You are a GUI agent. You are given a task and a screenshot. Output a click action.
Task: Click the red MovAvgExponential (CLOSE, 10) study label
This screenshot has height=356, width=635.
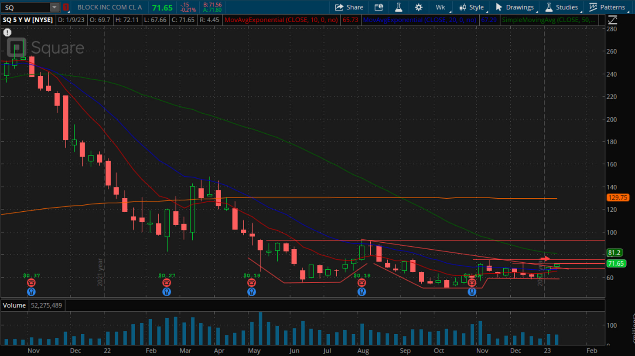(x=281, y=20)
